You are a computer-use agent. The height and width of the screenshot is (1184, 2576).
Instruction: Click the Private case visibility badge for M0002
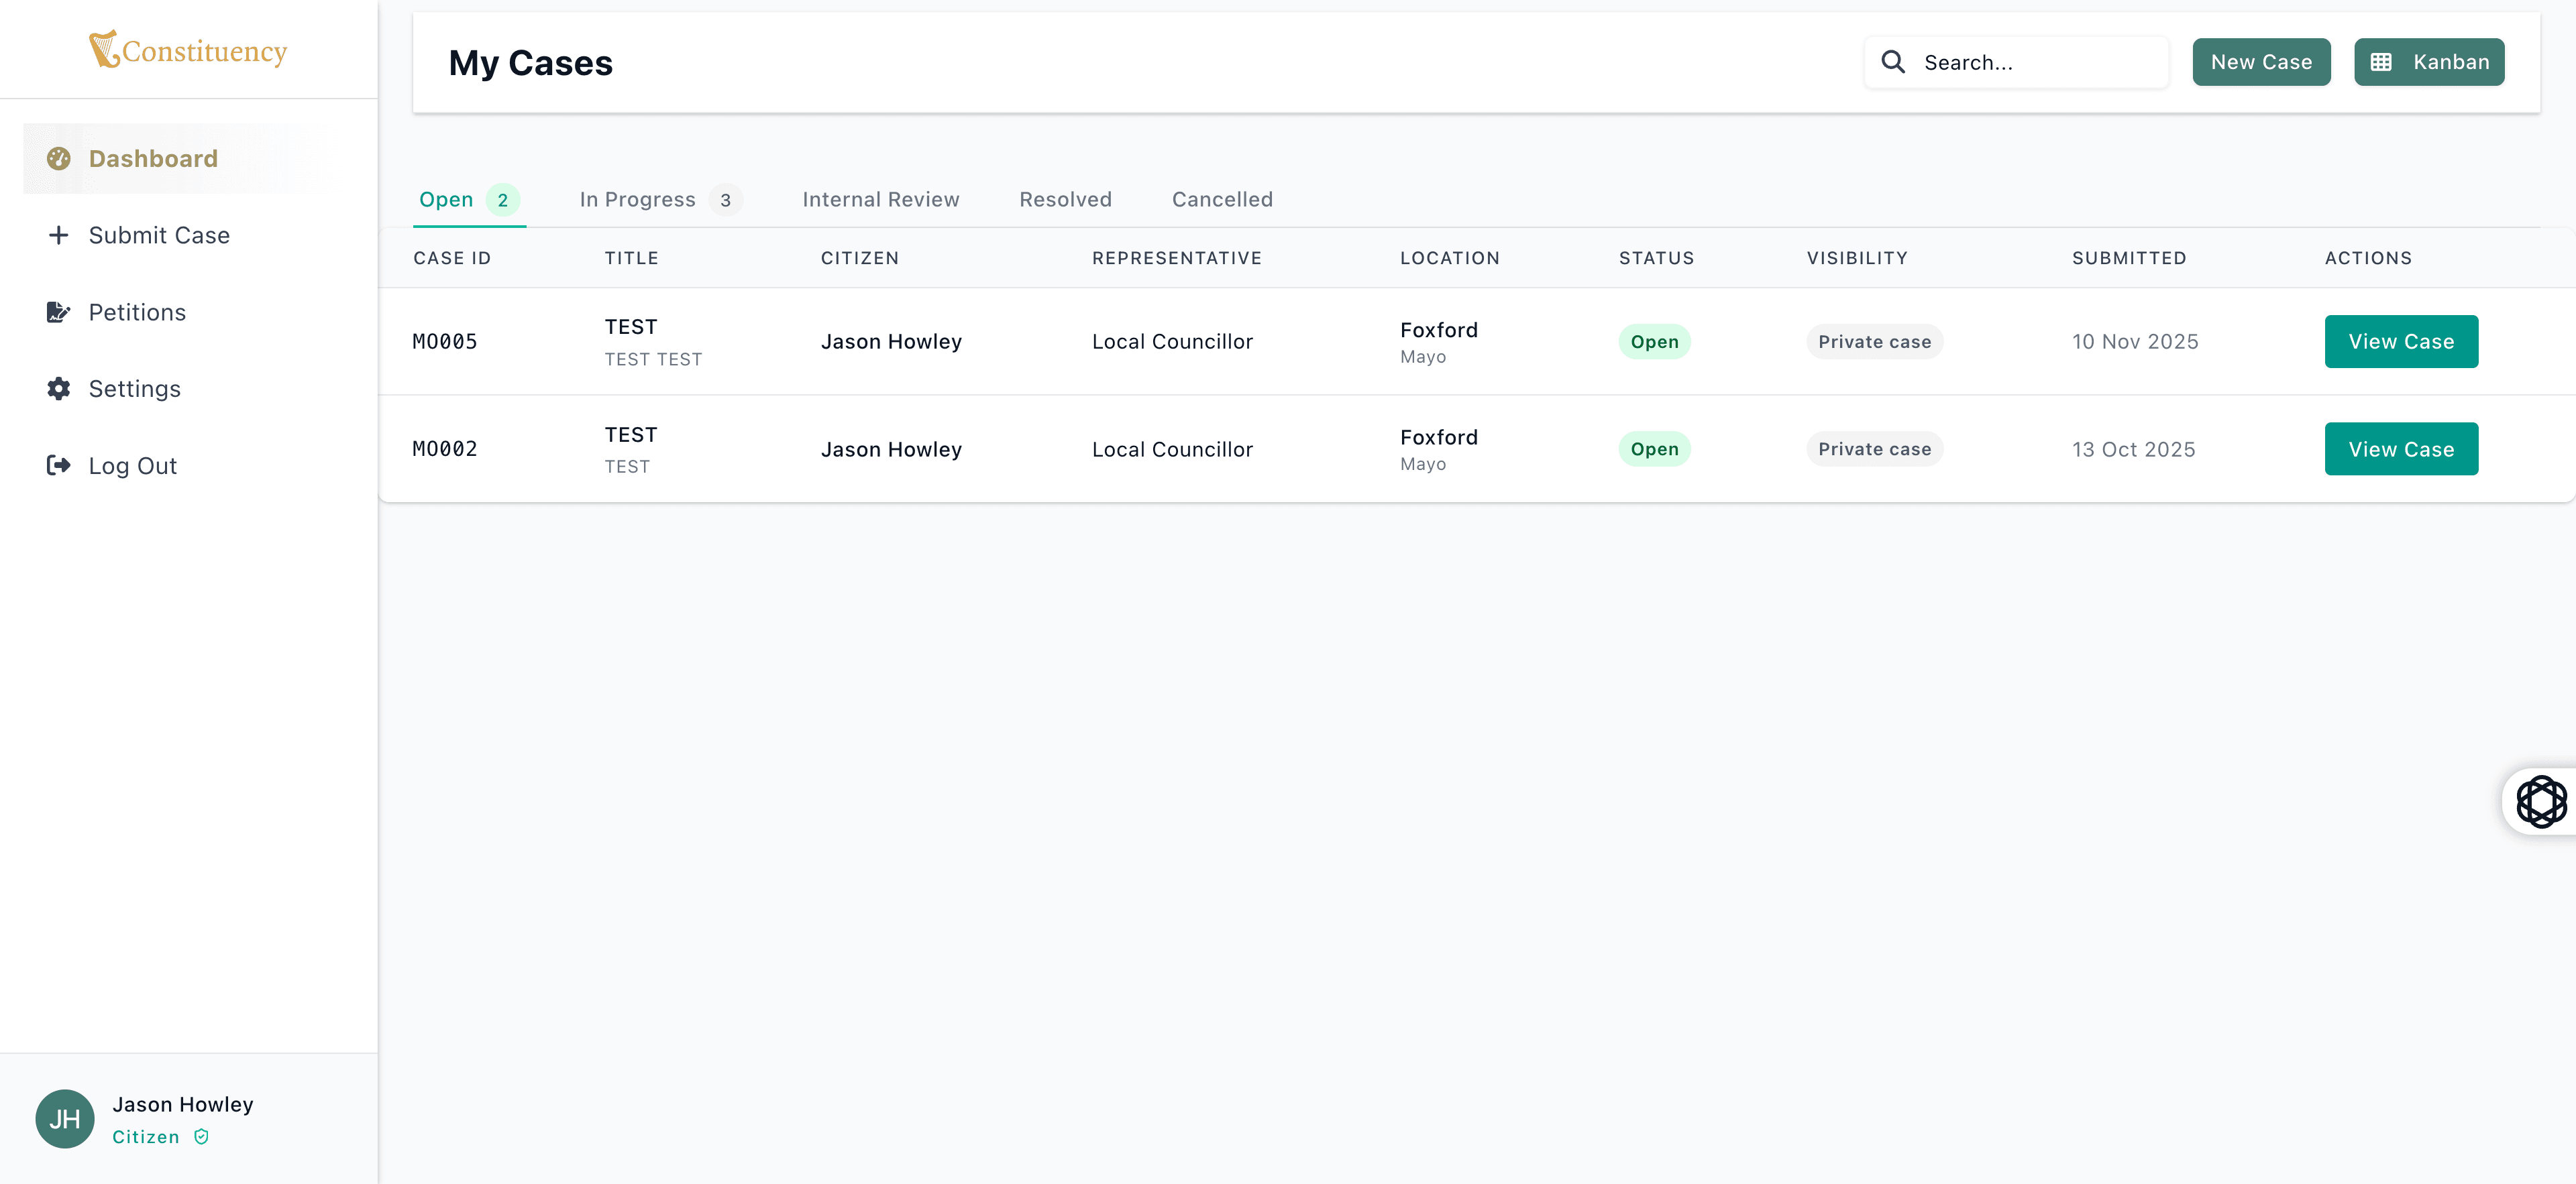pyautogui.click(x=1875, y=449)
